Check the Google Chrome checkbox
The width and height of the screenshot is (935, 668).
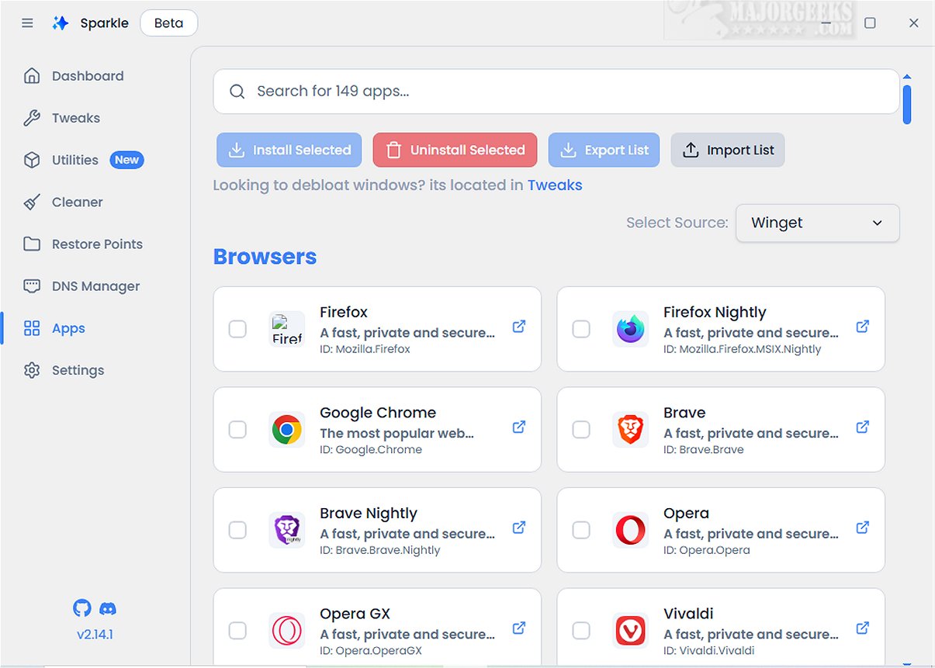(x=237, y=429)
